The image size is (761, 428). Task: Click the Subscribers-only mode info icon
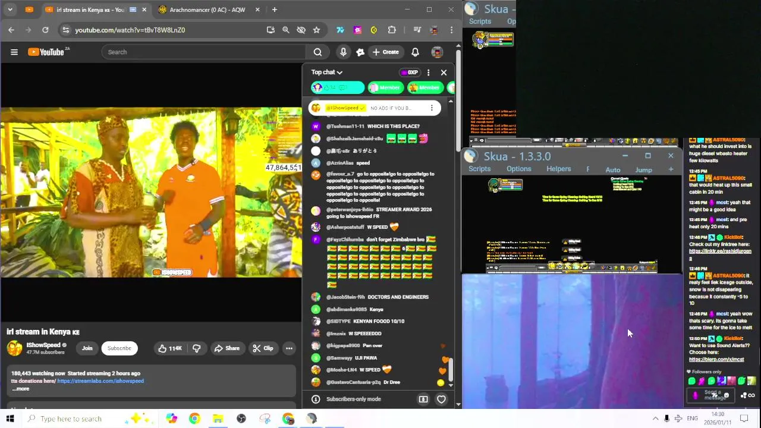coord(316,399)
